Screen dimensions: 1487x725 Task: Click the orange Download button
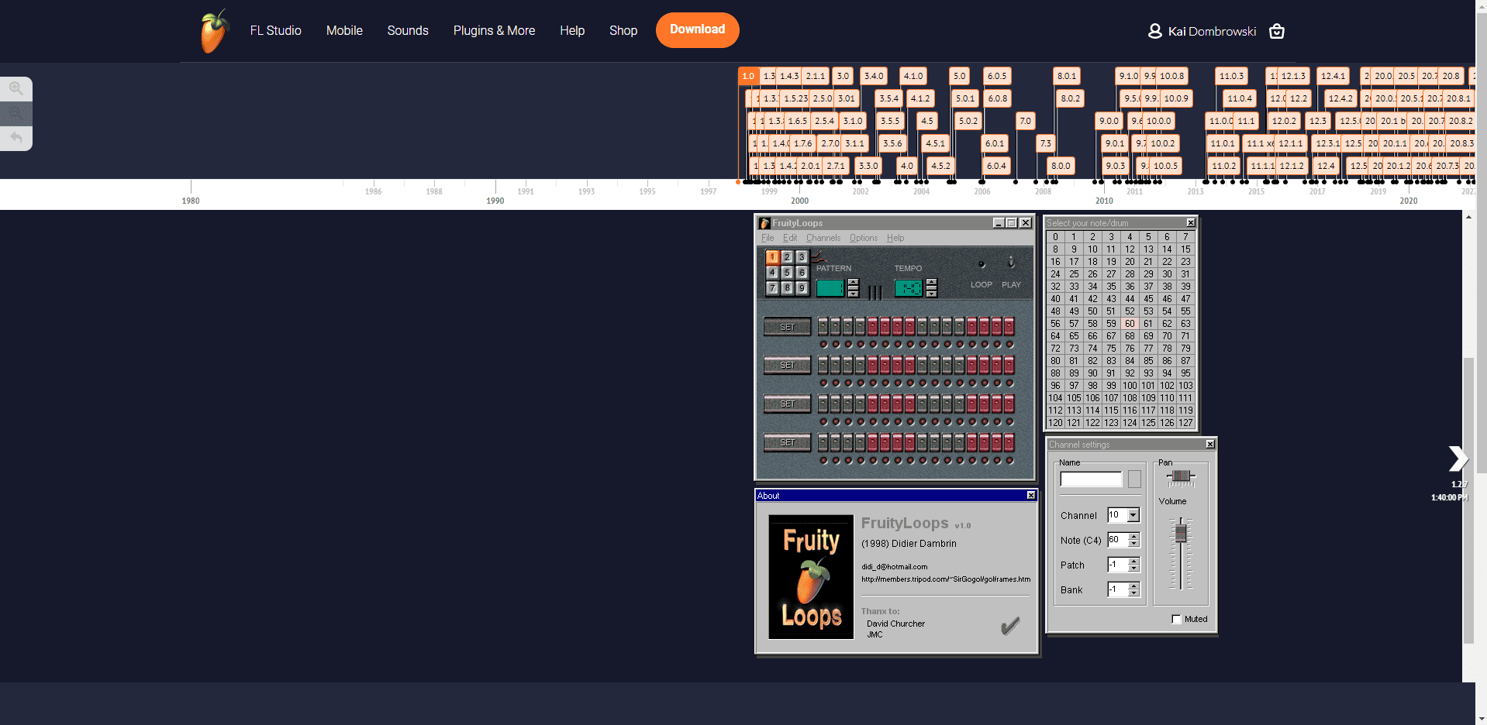click(x=696, y=29)
